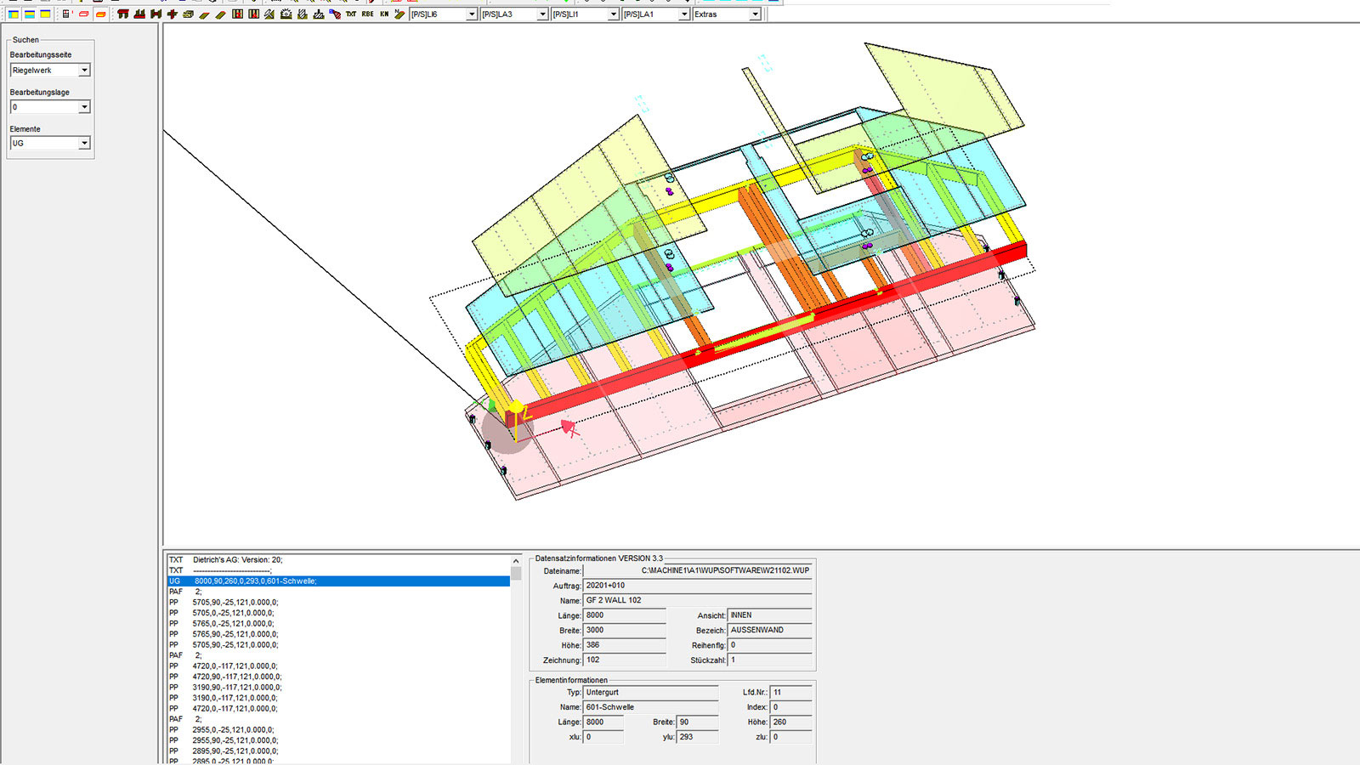Click the Lfd.Nr. field showing 11
1360x765 pixels.
tap(790, 693)
